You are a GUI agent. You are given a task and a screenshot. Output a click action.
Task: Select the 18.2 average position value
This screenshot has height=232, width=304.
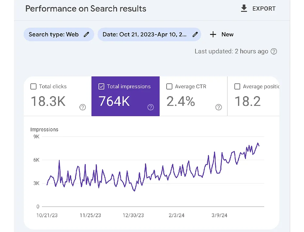coord(247,102)
